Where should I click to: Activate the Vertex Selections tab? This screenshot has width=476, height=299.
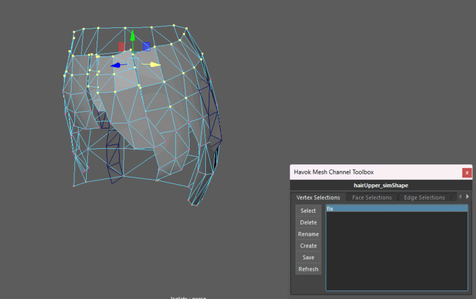(318, 197)
